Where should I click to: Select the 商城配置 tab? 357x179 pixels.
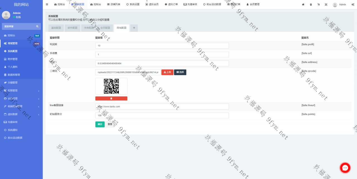click(122, 28)
